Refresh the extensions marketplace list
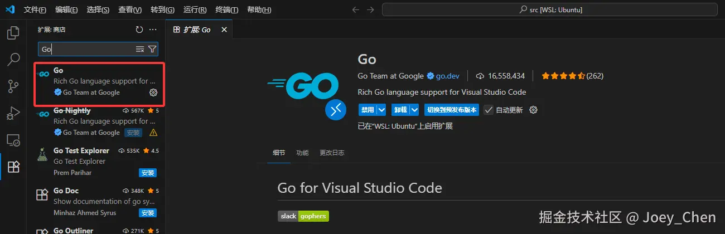725x234 pixels. [139, 30]
